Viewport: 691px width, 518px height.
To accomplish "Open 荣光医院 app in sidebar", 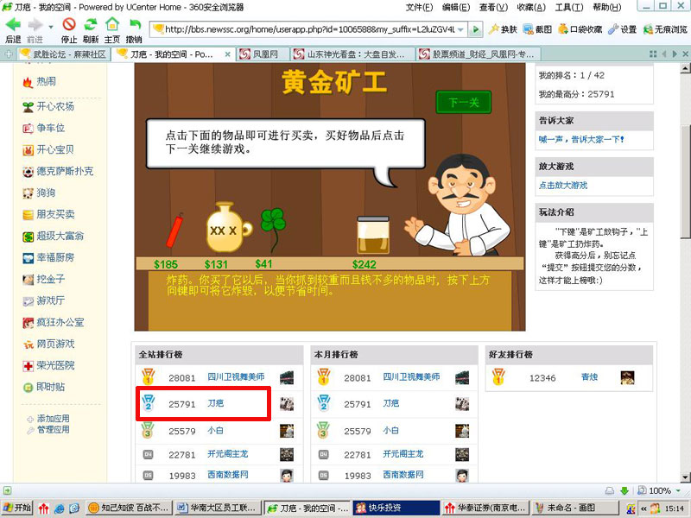I will [48, 365].
